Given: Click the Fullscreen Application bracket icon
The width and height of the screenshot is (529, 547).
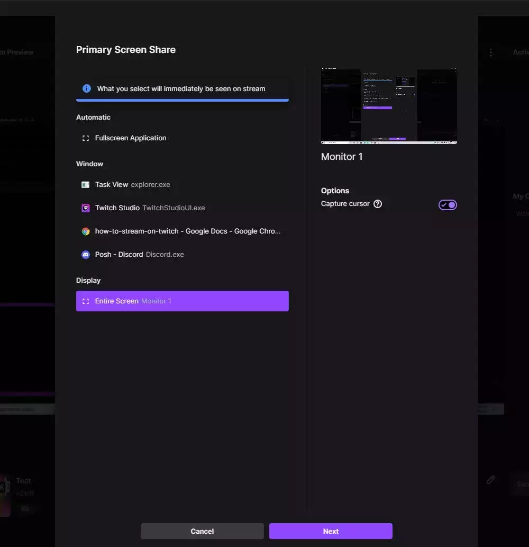Looking at the screenshot, I should tap(86, 138).
